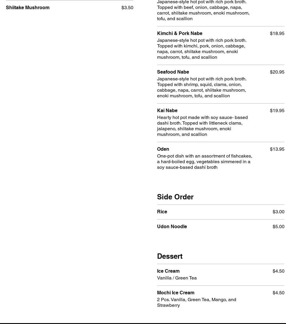Click the $3.00 Rice price
The height and width of the screenshot is (324, 286).
278,212
